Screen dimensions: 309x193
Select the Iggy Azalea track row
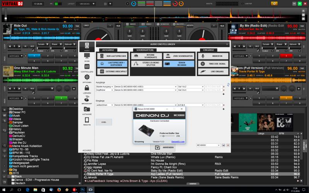pyautogui.click(x=191, y=167)
